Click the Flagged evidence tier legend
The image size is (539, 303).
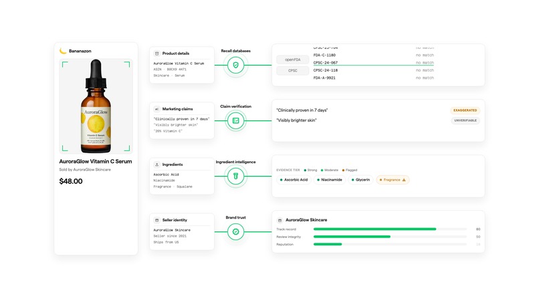[350, 171]
